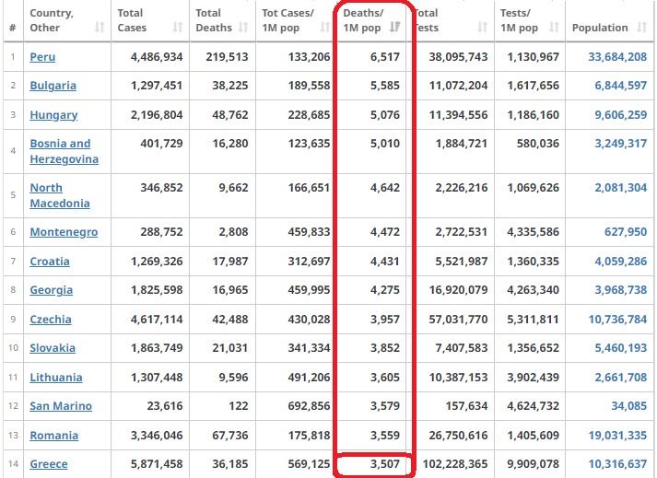Click the sort arrows in Total Tests header

coord(481,28)
